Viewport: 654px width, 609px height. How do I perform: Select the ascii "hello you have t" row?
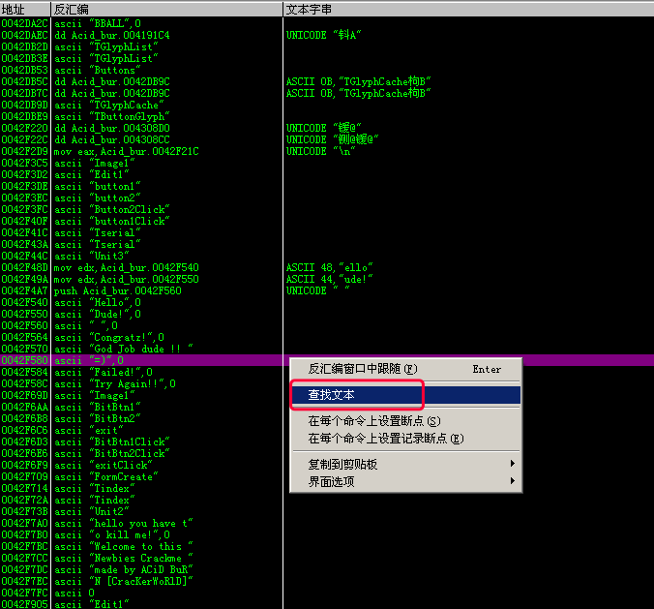(327, 524)
